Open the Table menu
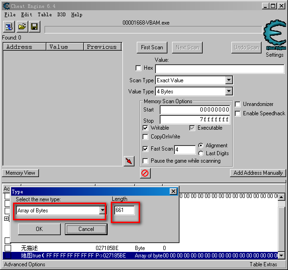 click(x=45, y=14)
